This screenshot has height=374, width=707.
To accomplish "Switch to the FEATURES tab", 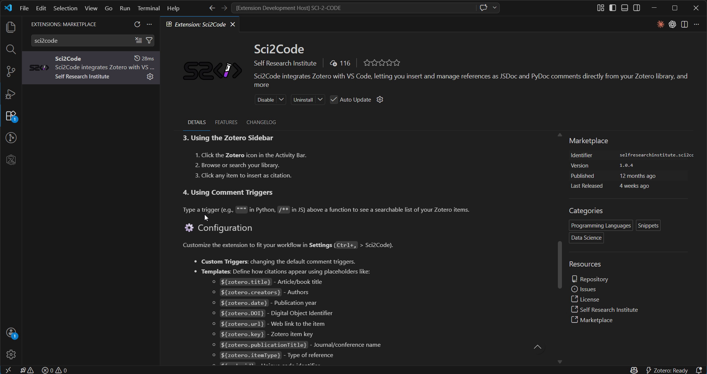I will 226,122.
